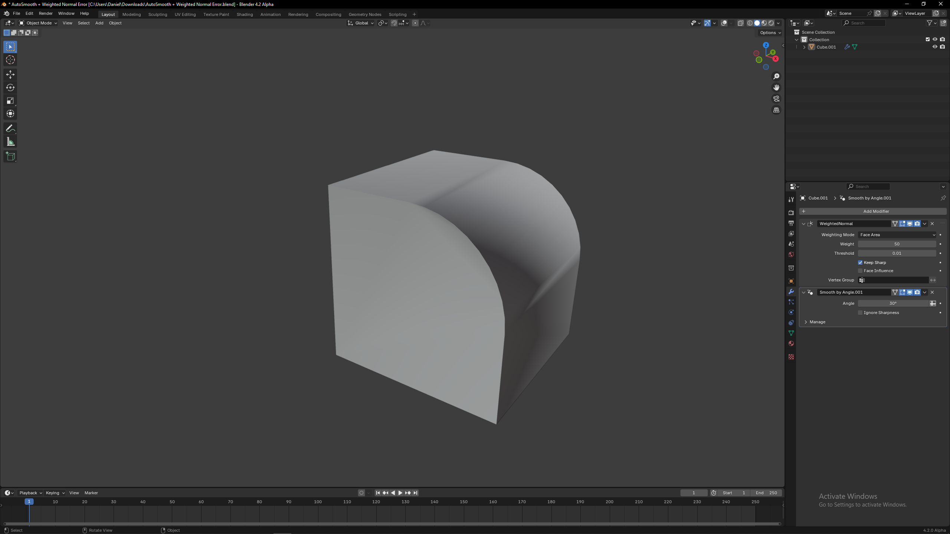Switch to the Geometry Nodes workspace tab
950x534 pixels.
(365, 14)
